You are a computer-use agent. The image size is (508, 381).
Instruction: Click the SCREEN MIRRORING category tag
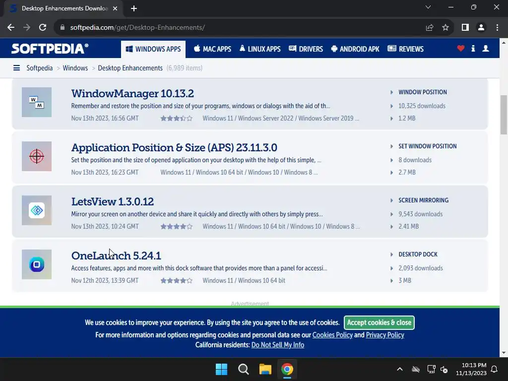pyautogui.click(x=424, y=200)
